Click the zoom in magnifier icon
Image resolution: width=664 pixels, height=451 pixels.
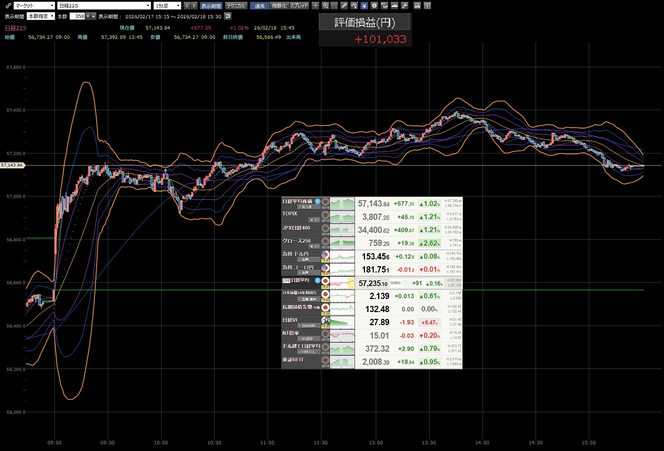(x=325, y=6)
